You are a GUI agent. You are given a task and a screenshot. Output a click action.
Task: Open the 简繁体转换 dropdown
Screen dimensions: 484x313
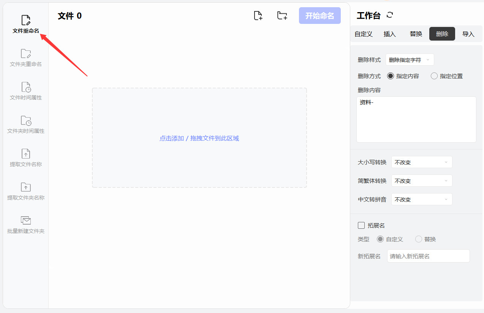pyautogui.click(x=422, y=181)
